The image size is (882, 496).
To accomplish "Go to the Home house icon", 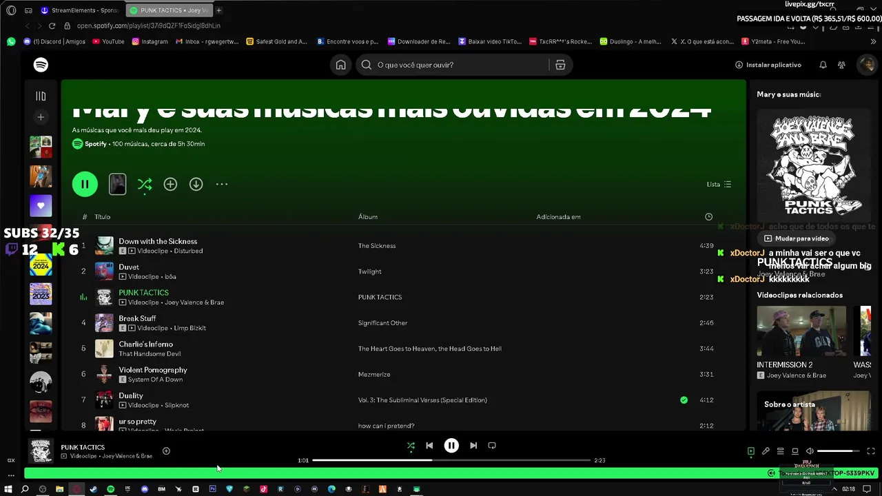I will tap(340, 65).
